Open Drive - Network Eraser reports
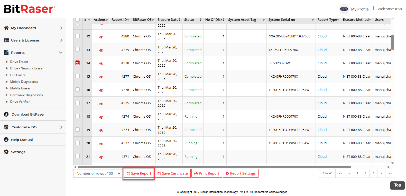Image resolution: width=406 pixels, height=196 pixels. point(27,68)
